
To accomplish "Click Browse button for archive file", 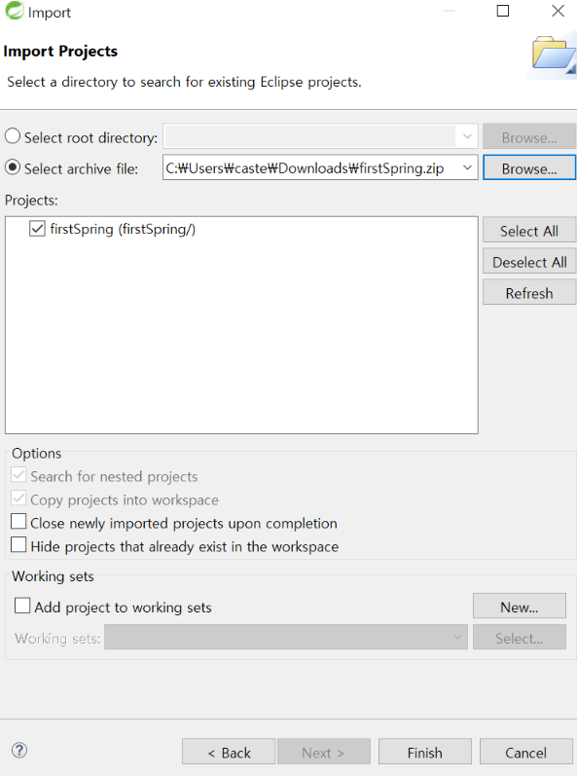I will (x=529, y=167).
